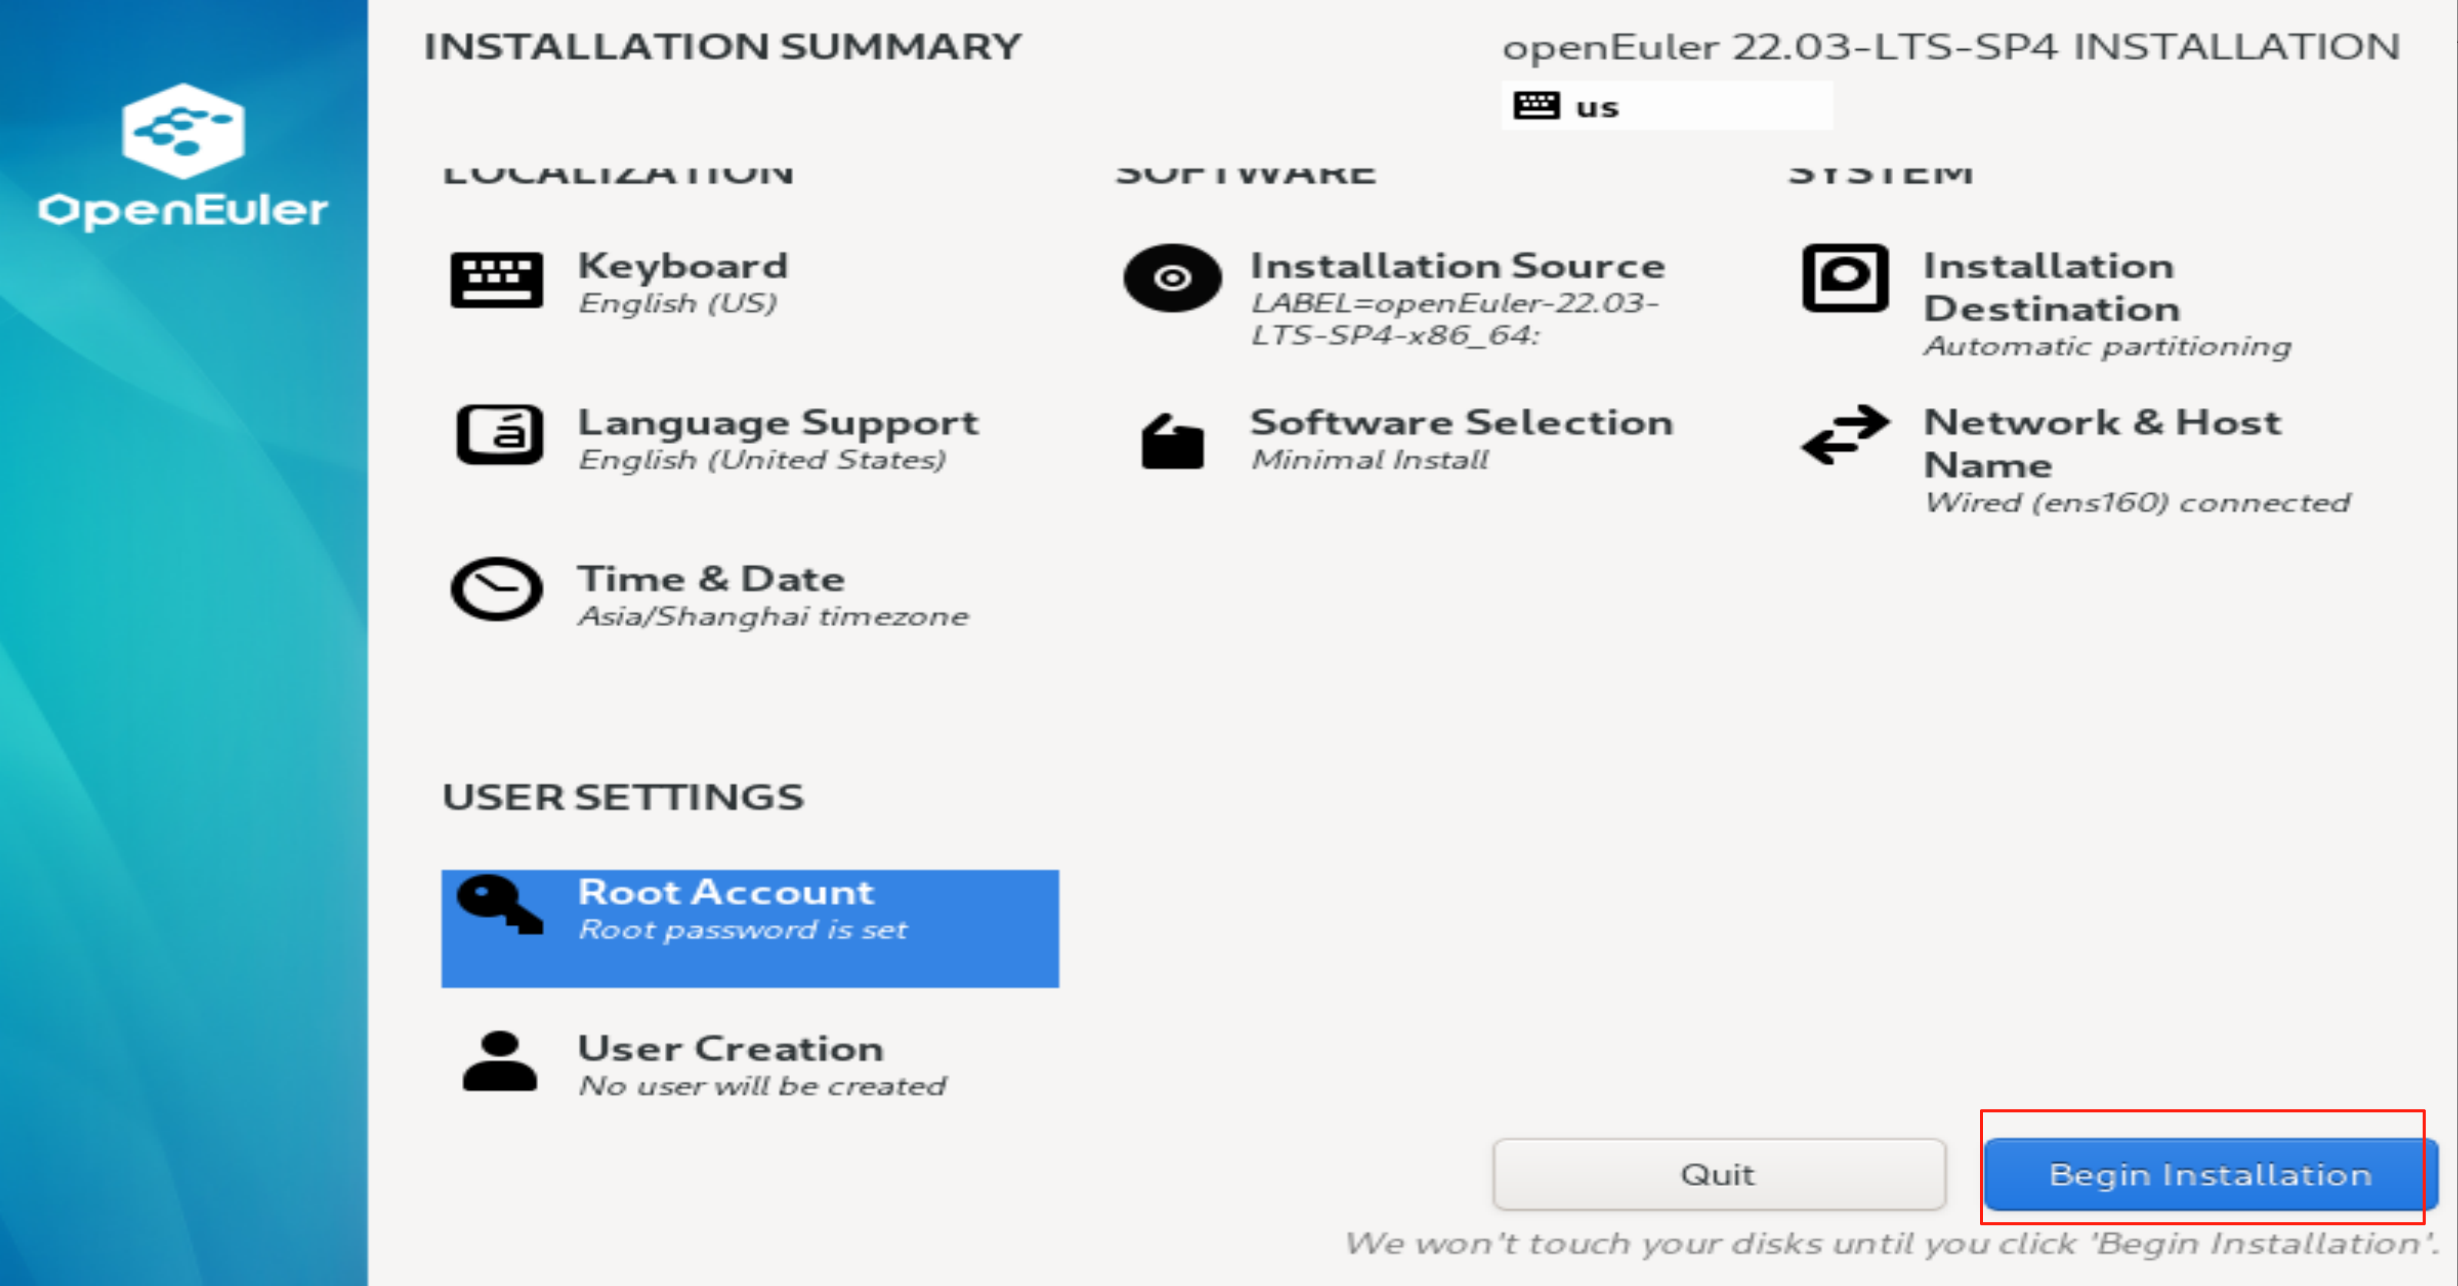Open Keyboard settings labeled English (US)
Viewport: 2458px width, 1286px height.
click(683, 283)
